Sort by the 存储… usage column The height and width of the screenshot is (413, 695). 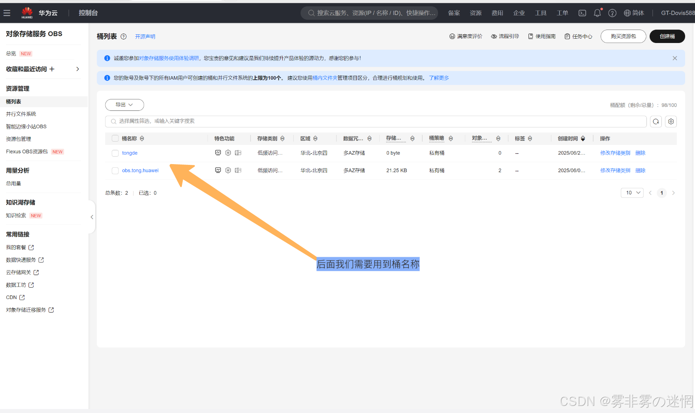tap(412, 138)
